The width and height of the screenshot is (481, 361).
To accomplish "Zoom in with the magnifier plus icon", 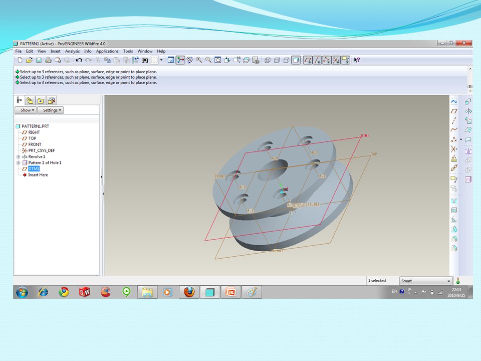I will click(x=199, y=60).
